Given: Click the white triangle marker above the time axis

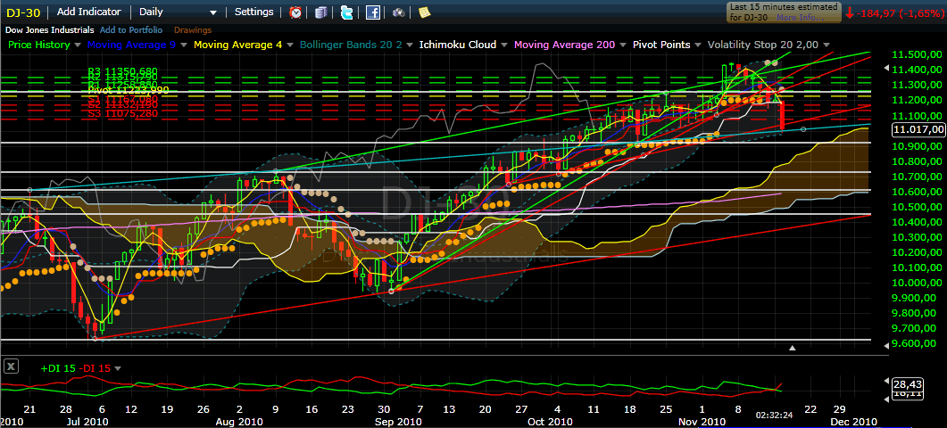Looking at the screenshot, I should tap(793, 348).
